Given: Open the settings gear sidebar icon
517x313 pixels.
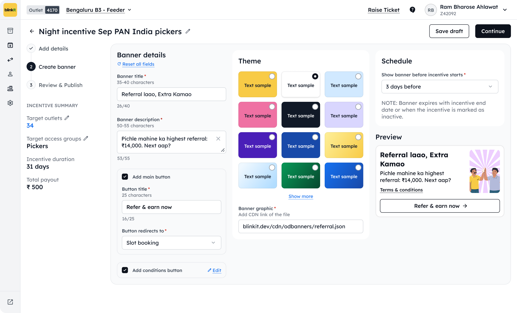Looking at the screenshot, I should (10, 103).
